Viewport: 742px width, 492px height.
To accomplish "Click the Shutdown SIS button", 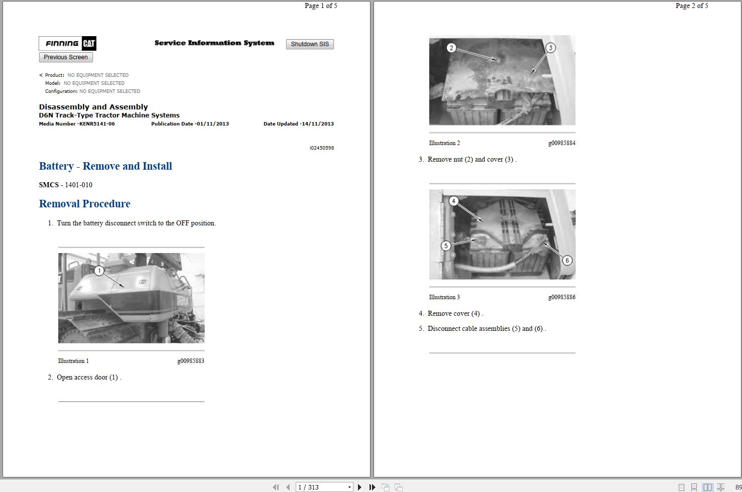I will [x=310, y=44].
